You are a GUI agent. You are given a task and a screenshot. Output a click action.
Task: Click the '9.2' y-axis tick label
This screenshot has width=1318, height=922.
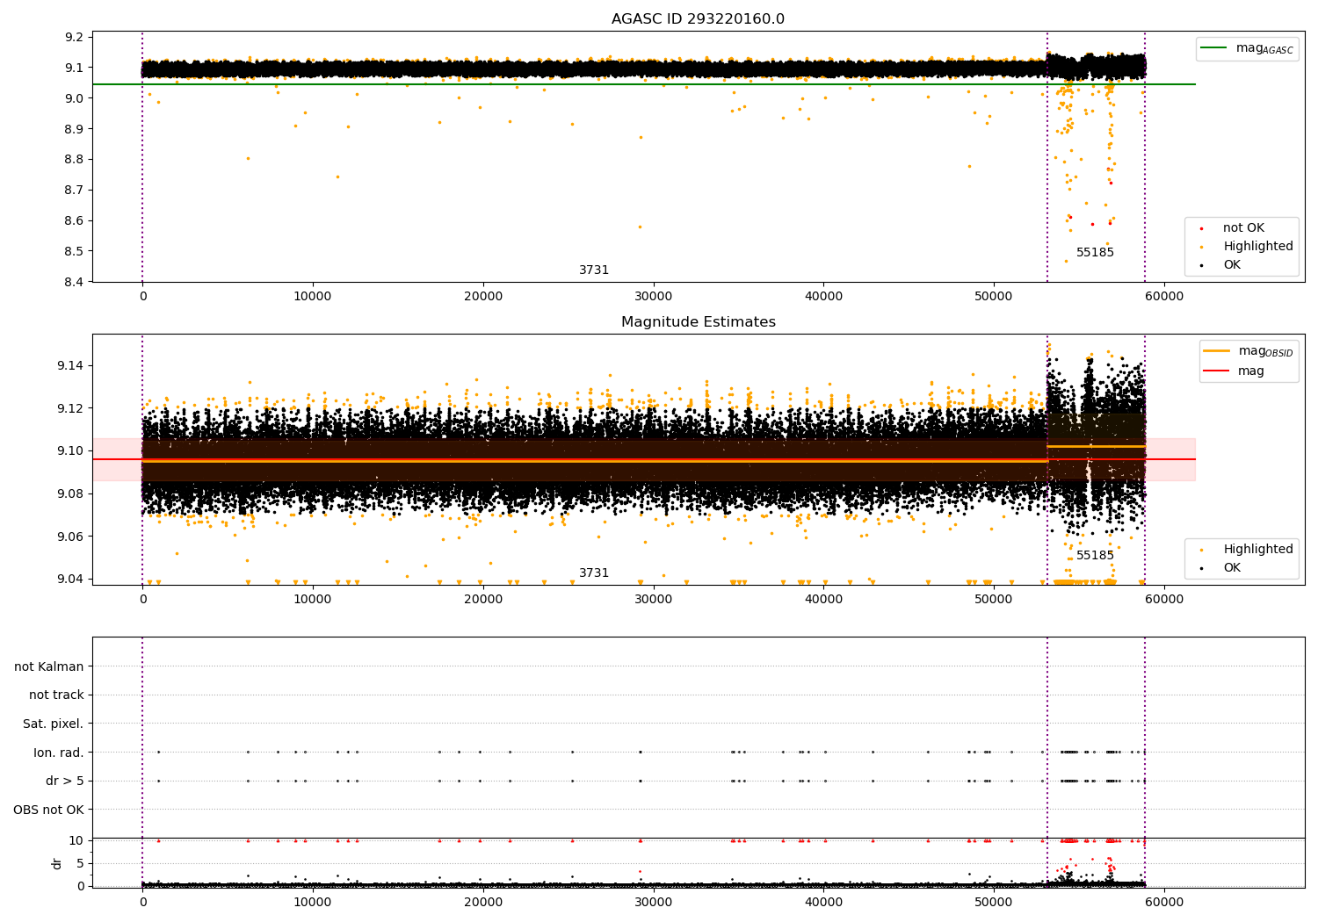(76, 37)
